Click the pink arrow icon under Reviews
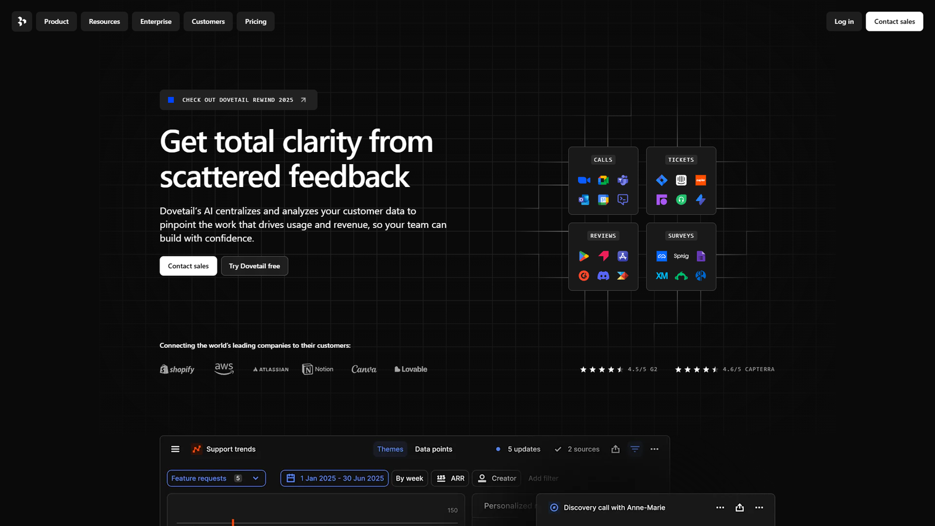The width and height of the screenshot is (935, 526). tap(603, 256)
